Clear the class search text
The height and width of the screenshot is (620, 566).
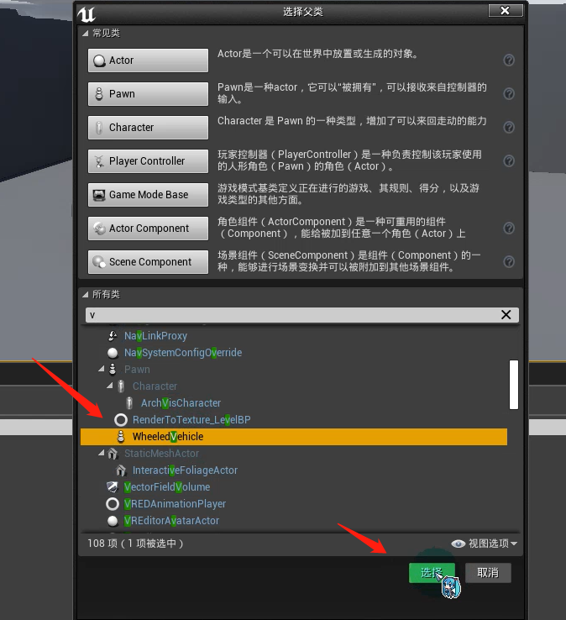pos(506,315)
